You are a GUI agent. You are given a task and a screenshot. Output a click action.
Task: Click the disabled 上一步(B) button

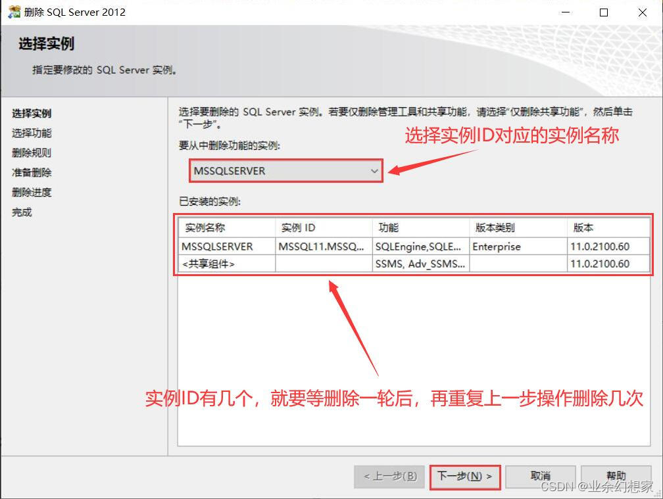point(389,476)
